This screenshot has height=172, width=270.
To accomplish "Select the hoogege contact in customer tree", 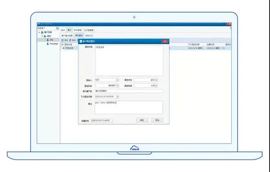I will point(53,44).
